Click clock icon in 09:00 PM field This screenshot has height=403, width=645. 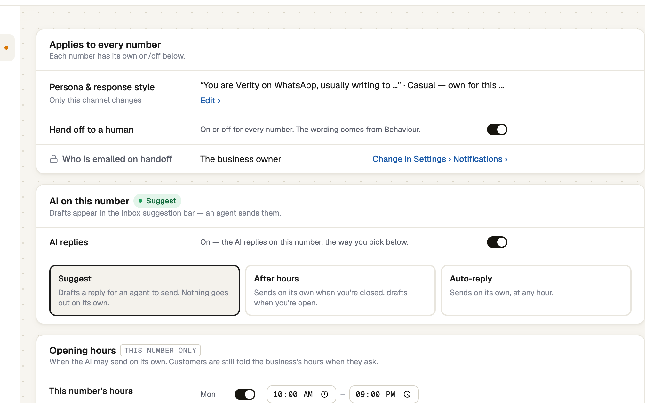pos(407,394)
